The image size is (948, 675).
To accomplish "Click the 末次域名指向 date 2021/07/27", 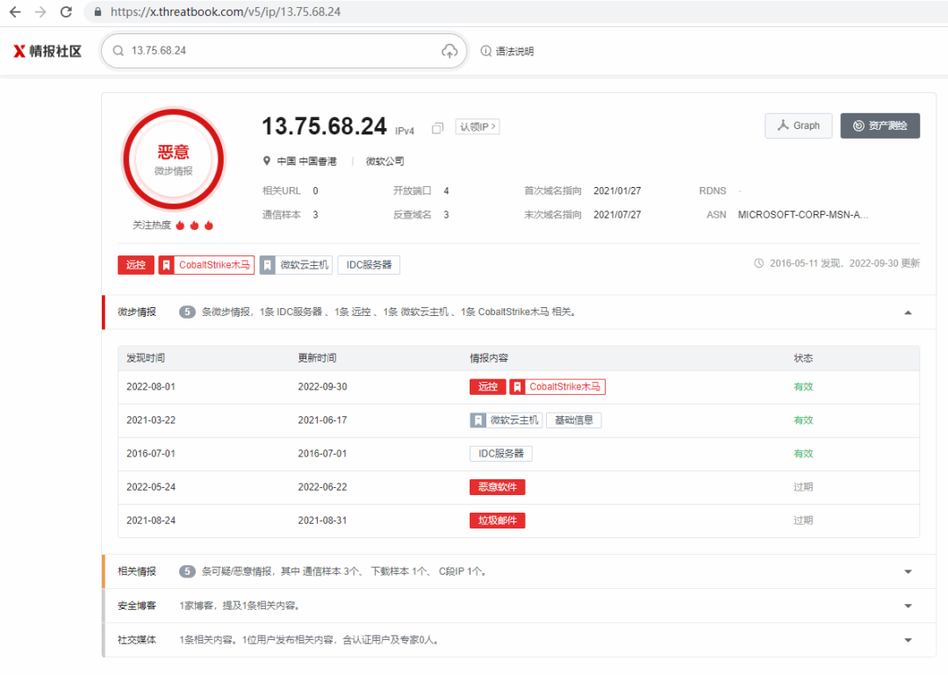I will (617, 215).
